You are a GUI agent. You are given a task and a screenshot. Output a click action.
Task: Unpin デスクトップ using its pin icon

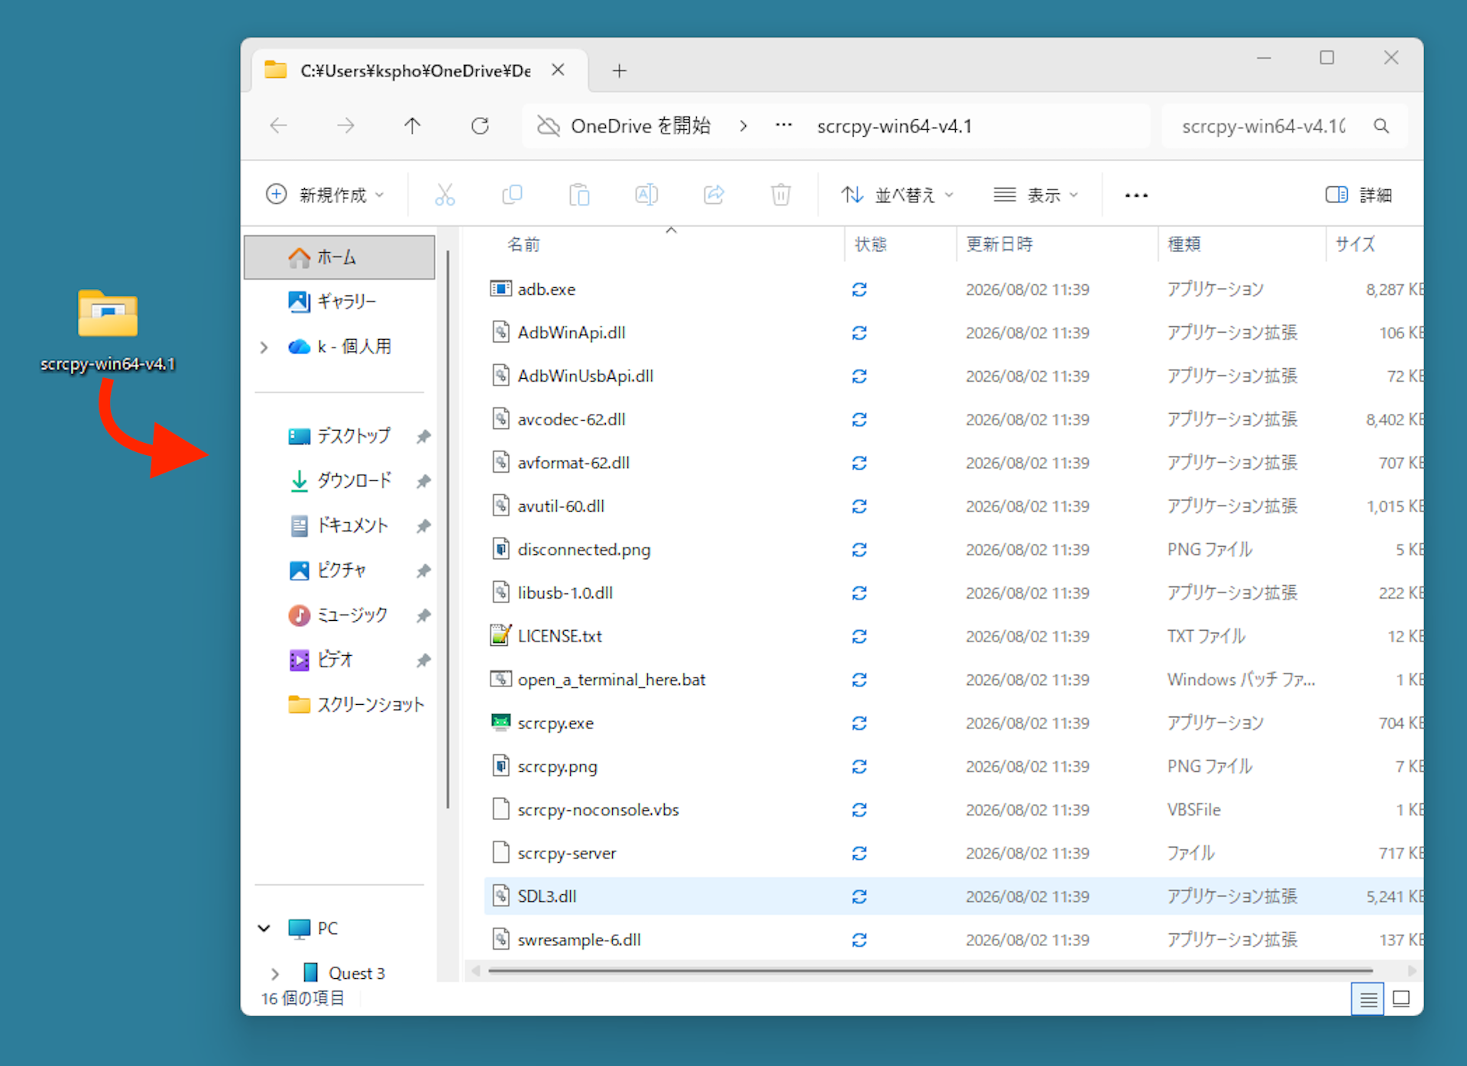tap(423, 436)
